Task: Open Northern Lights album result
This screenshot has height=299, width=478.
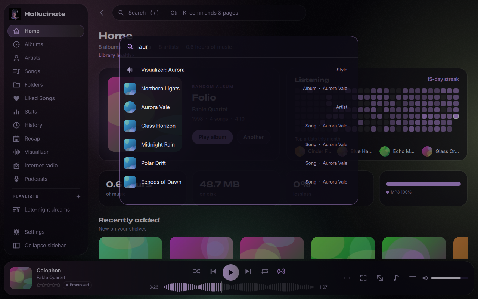Action: (x=239, y=89)
